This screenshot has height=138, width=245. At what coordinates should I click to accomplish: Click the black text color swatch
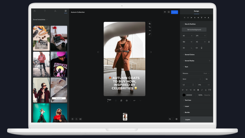click(184, 95)
